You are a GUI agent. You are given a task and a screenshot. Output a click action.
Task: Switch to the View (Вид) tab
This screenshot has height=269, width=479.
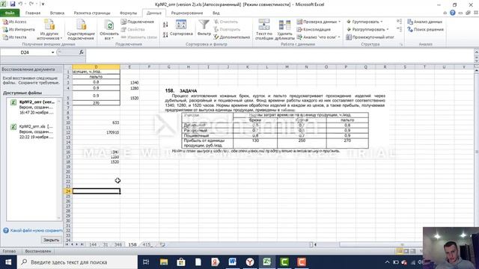click(x=216, y=13)
